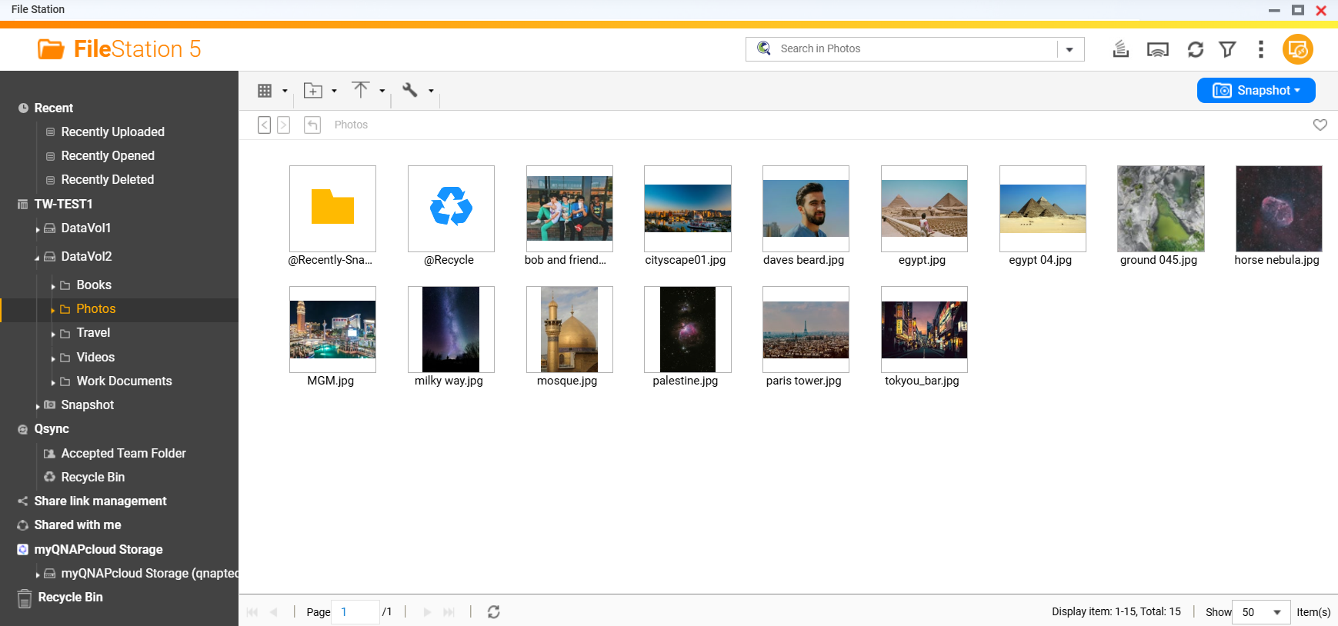This screenshot has height=626, width=1338.
Task: Refresh with the top toolbar refresh icon
Action: tap(1195, 49)
